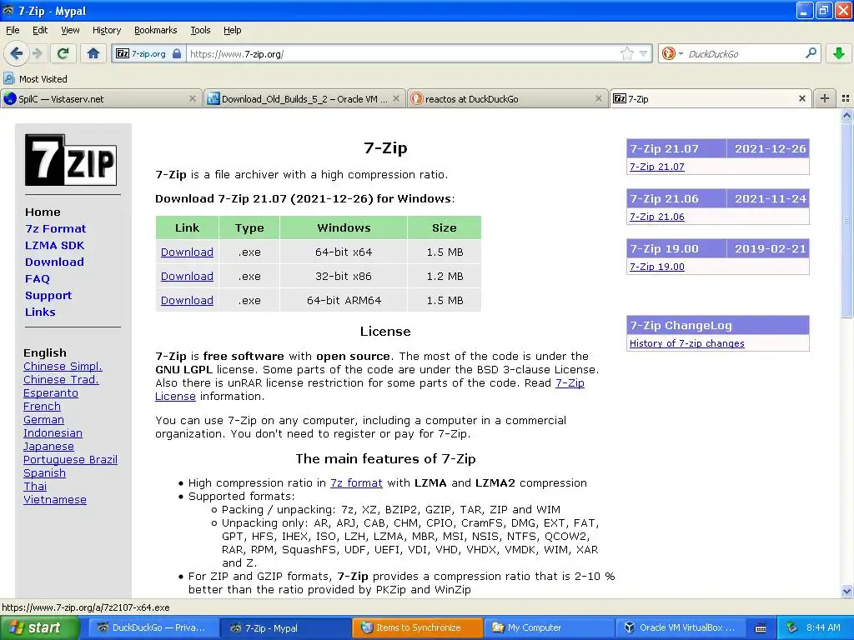
Task: Download the 64-bit ARM64 exe
Action: 187,300
